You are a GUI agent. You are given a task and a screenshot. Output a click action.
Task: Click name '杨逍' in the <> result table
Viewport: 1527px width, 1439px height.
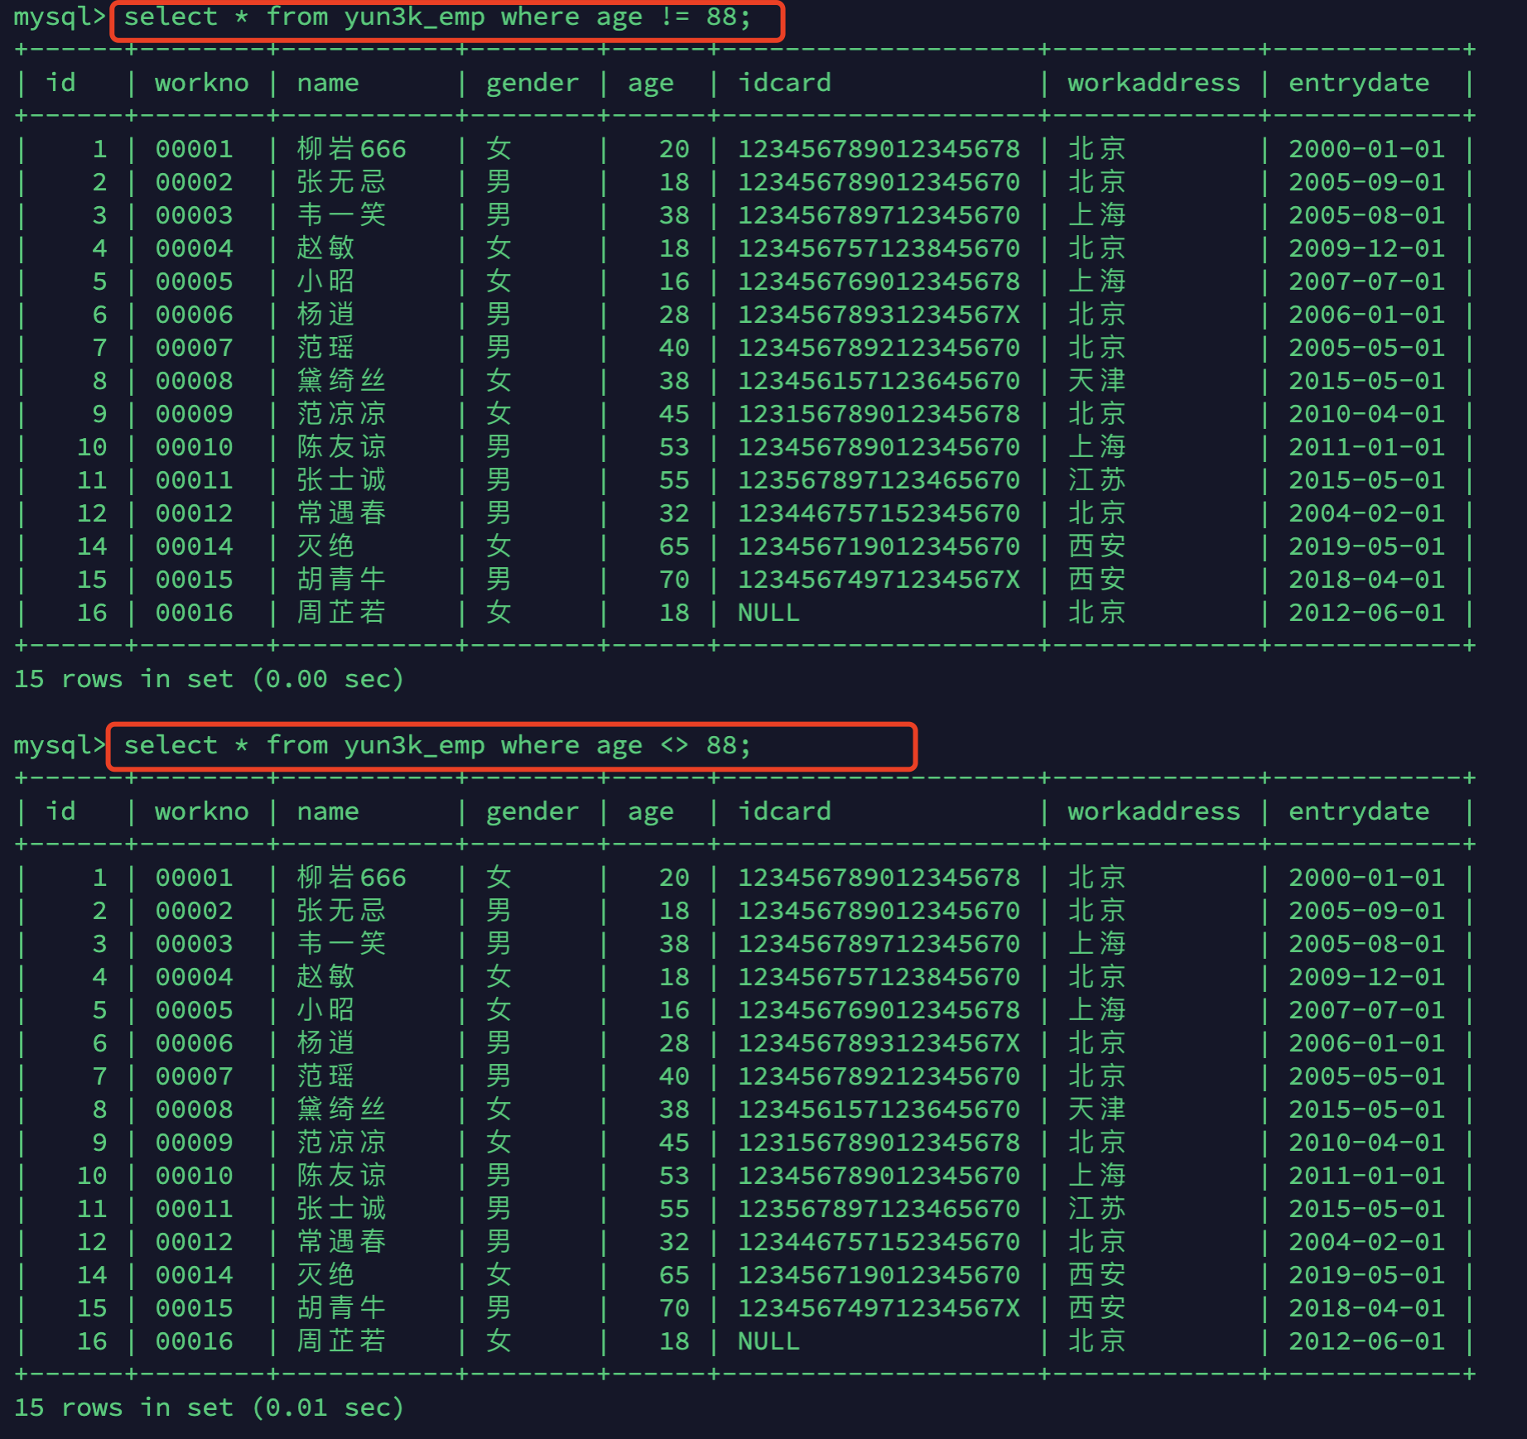[325, 1043]
